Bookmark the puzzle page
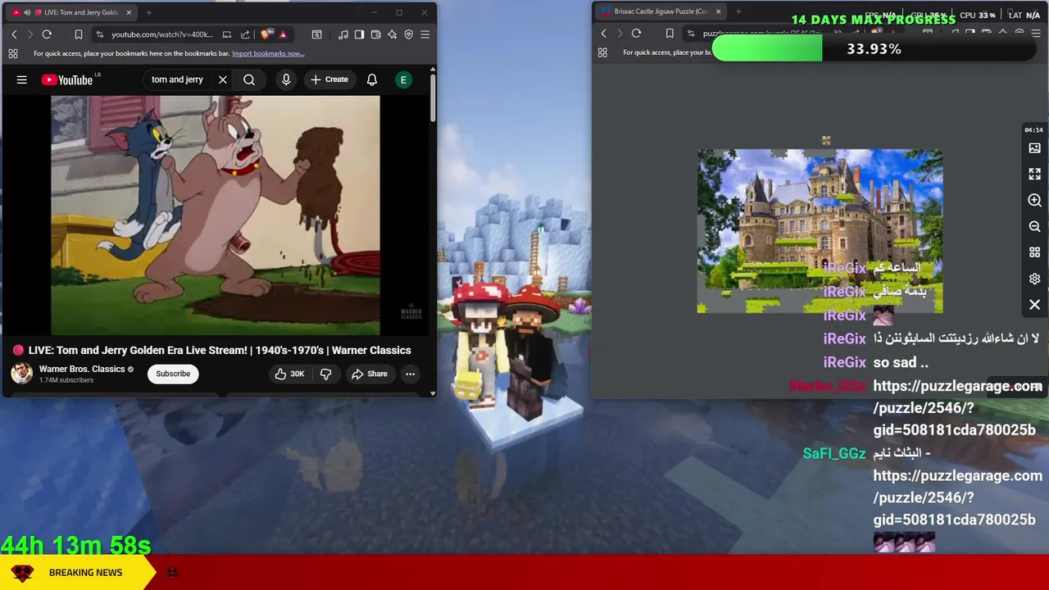 (x=670, y=34)
